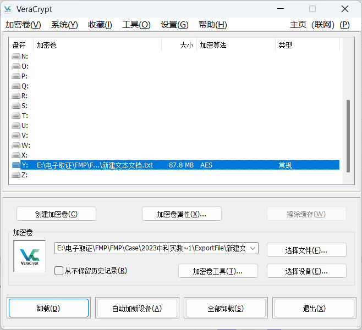
Task: Select the R: drive icon
Action: pyautogui.click(x=16, y=96)
